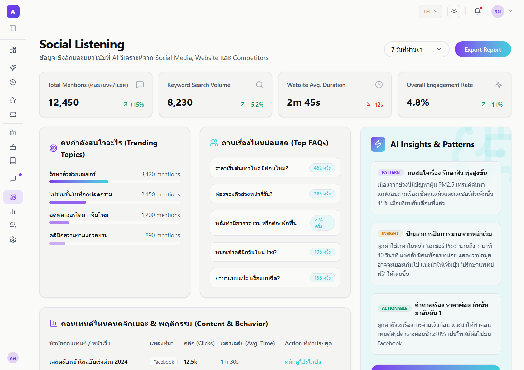
Task: Open the settings gear icon in sidebar
Action: tap(13, 240)
